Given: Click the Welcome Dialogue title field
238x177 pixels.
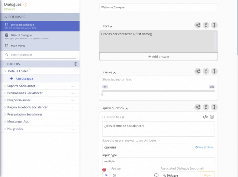Looking at the screenshot, I should pyautogui.click(x=158, y=7).
